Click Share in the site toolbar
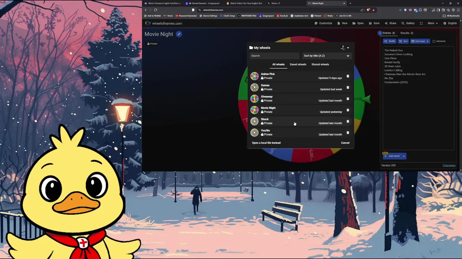462x259 pixels. click(390, 23)
